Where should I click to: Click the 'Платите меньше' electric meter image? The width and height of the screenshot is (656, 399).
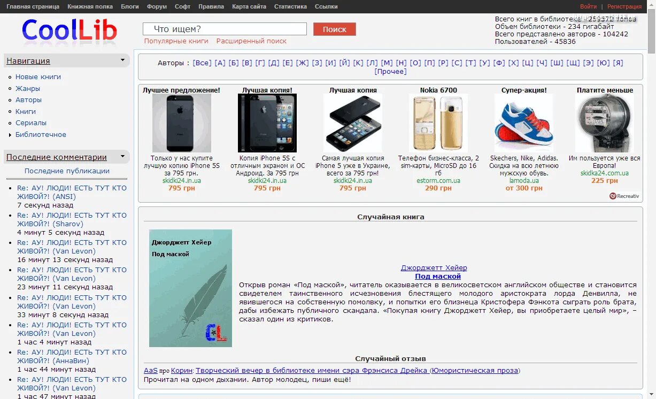pyautogui.click(x=605, y=123)
